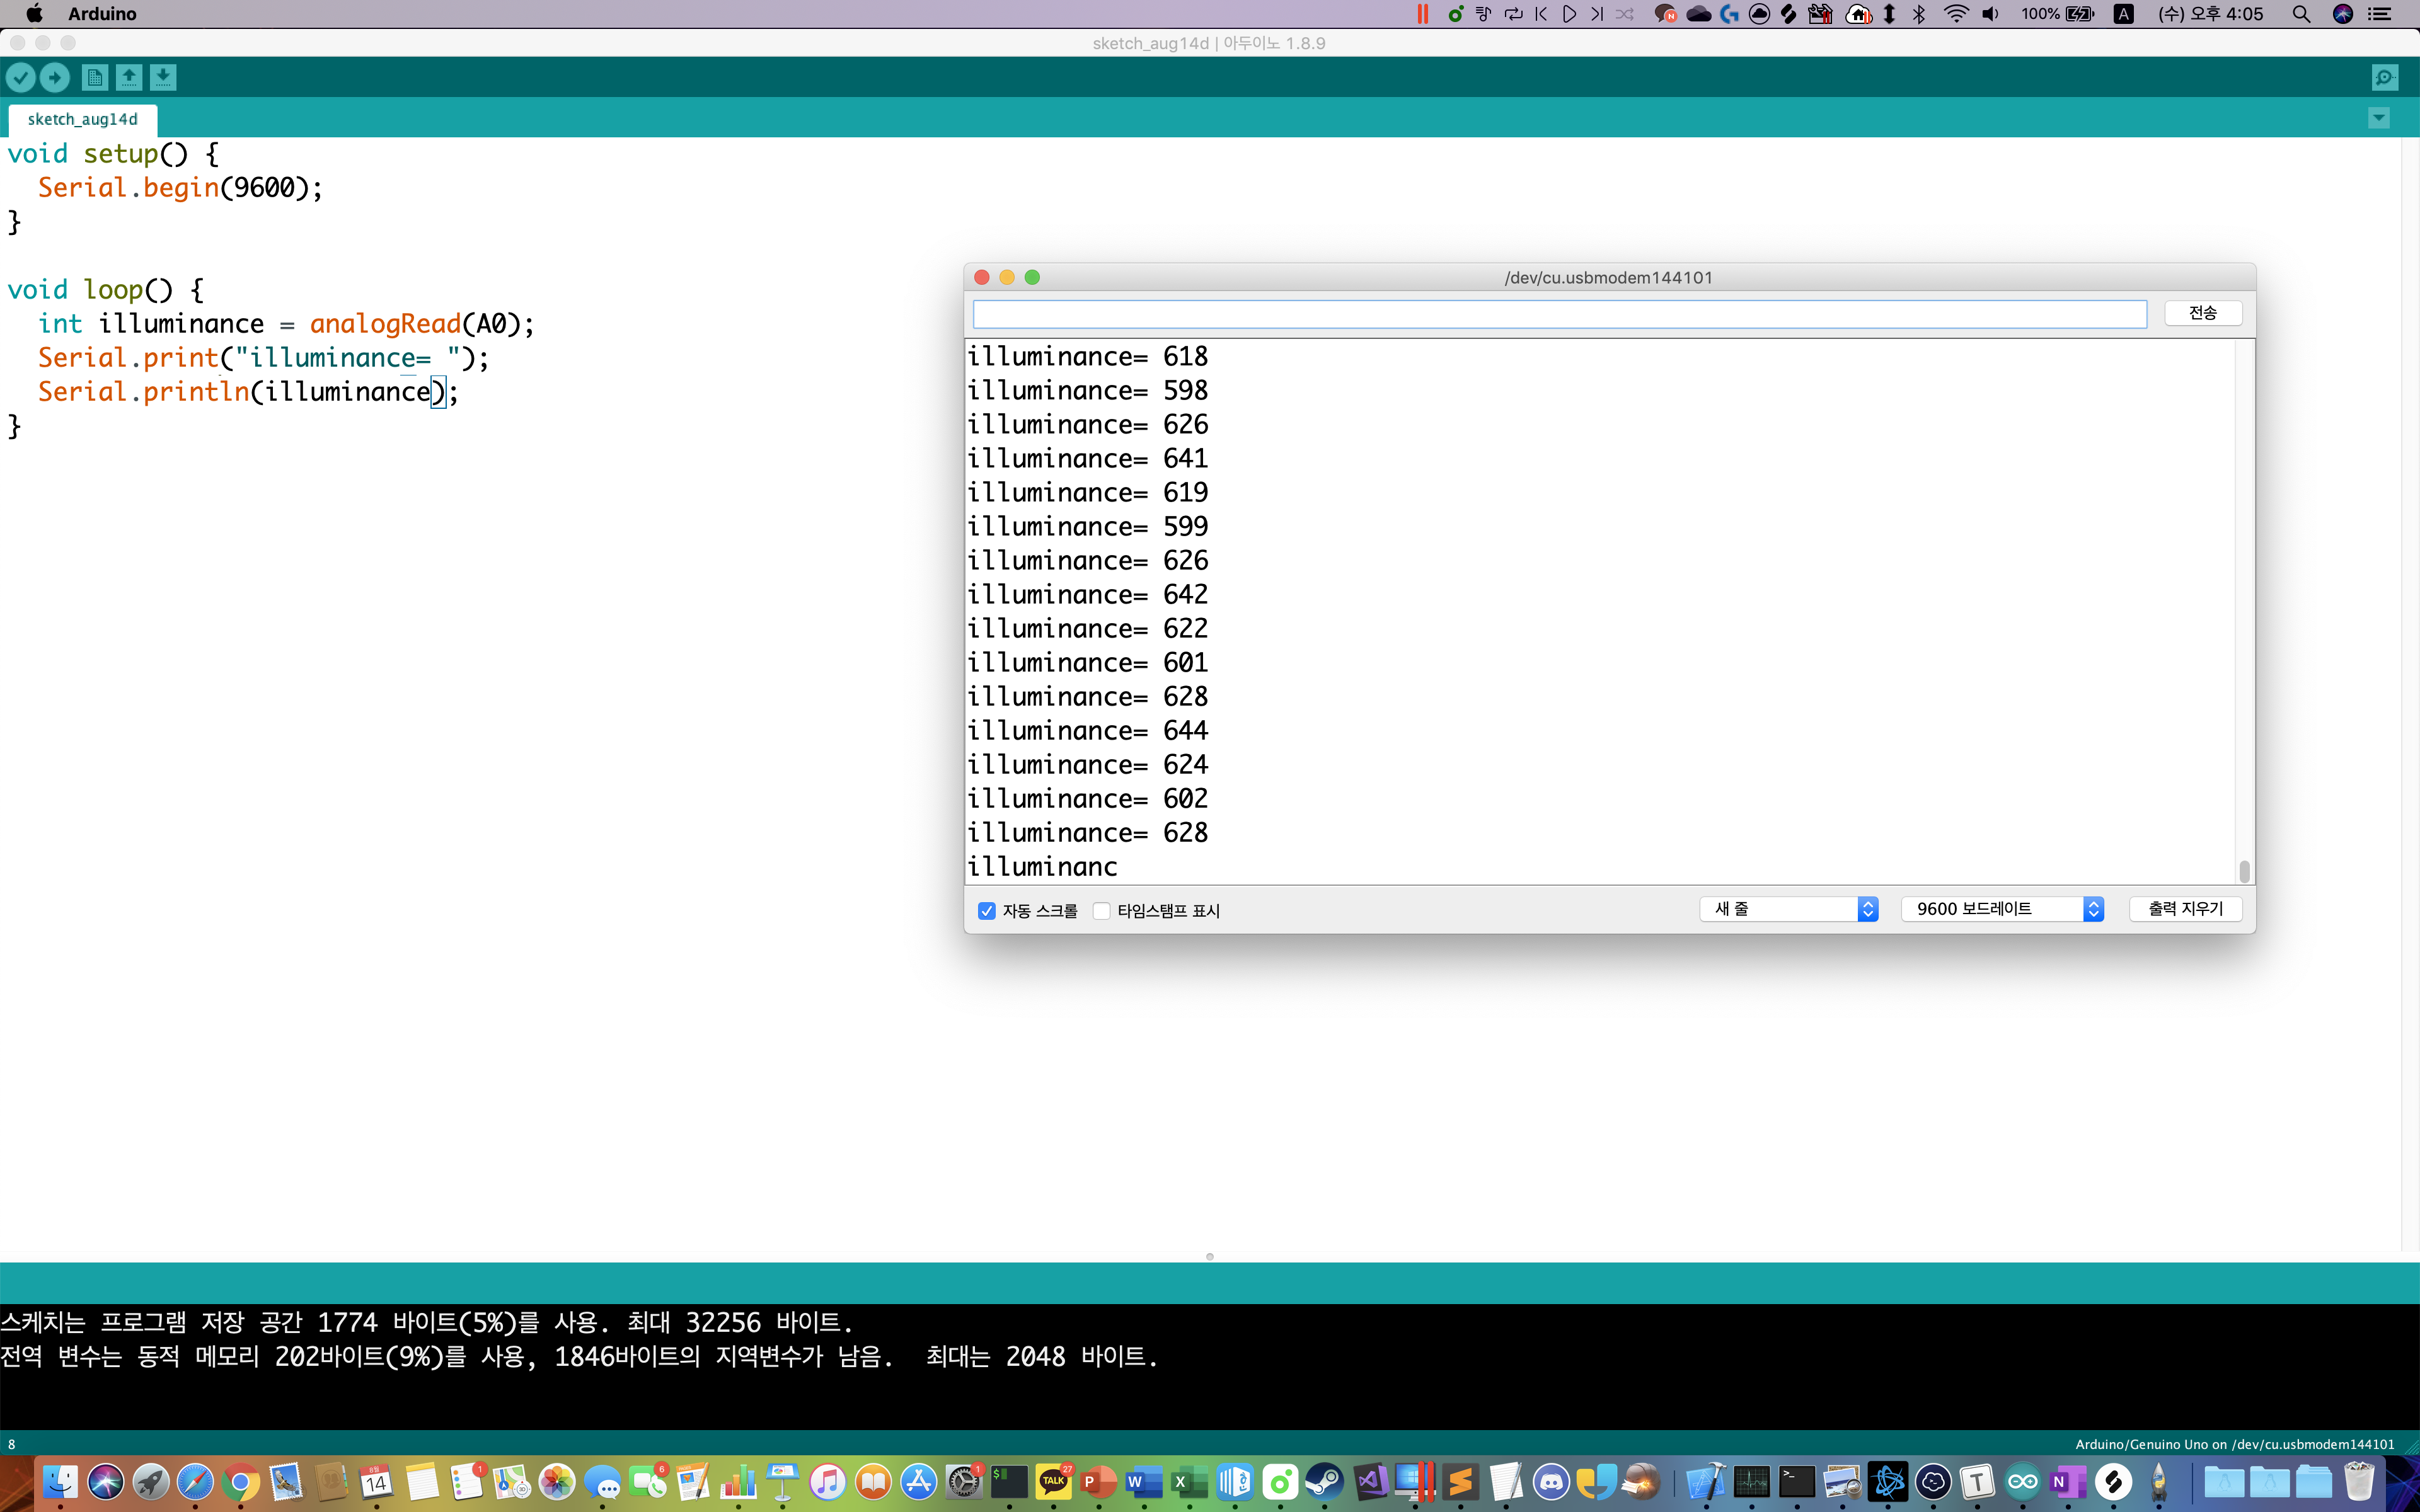Open Spotlight search in menu bar

pos(2301,14)
